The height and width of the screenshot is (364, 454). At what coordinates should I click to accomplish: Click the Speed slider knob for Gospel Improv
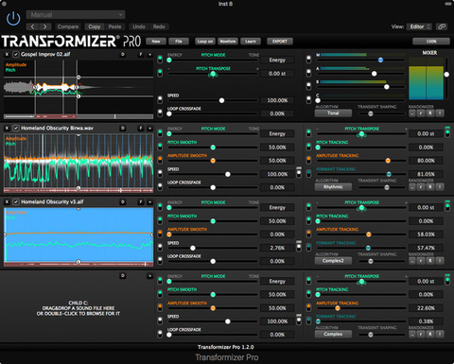[221, 100]
